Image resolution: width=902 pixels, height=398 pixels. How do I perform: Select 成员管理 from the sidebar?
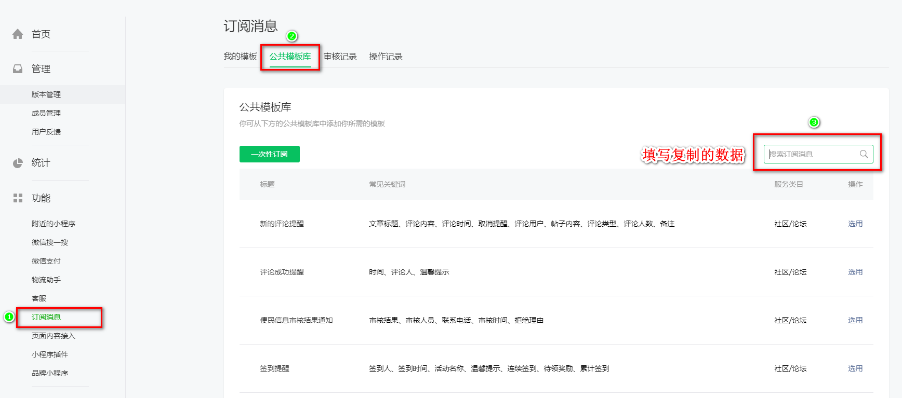click(x=46, y=113)
